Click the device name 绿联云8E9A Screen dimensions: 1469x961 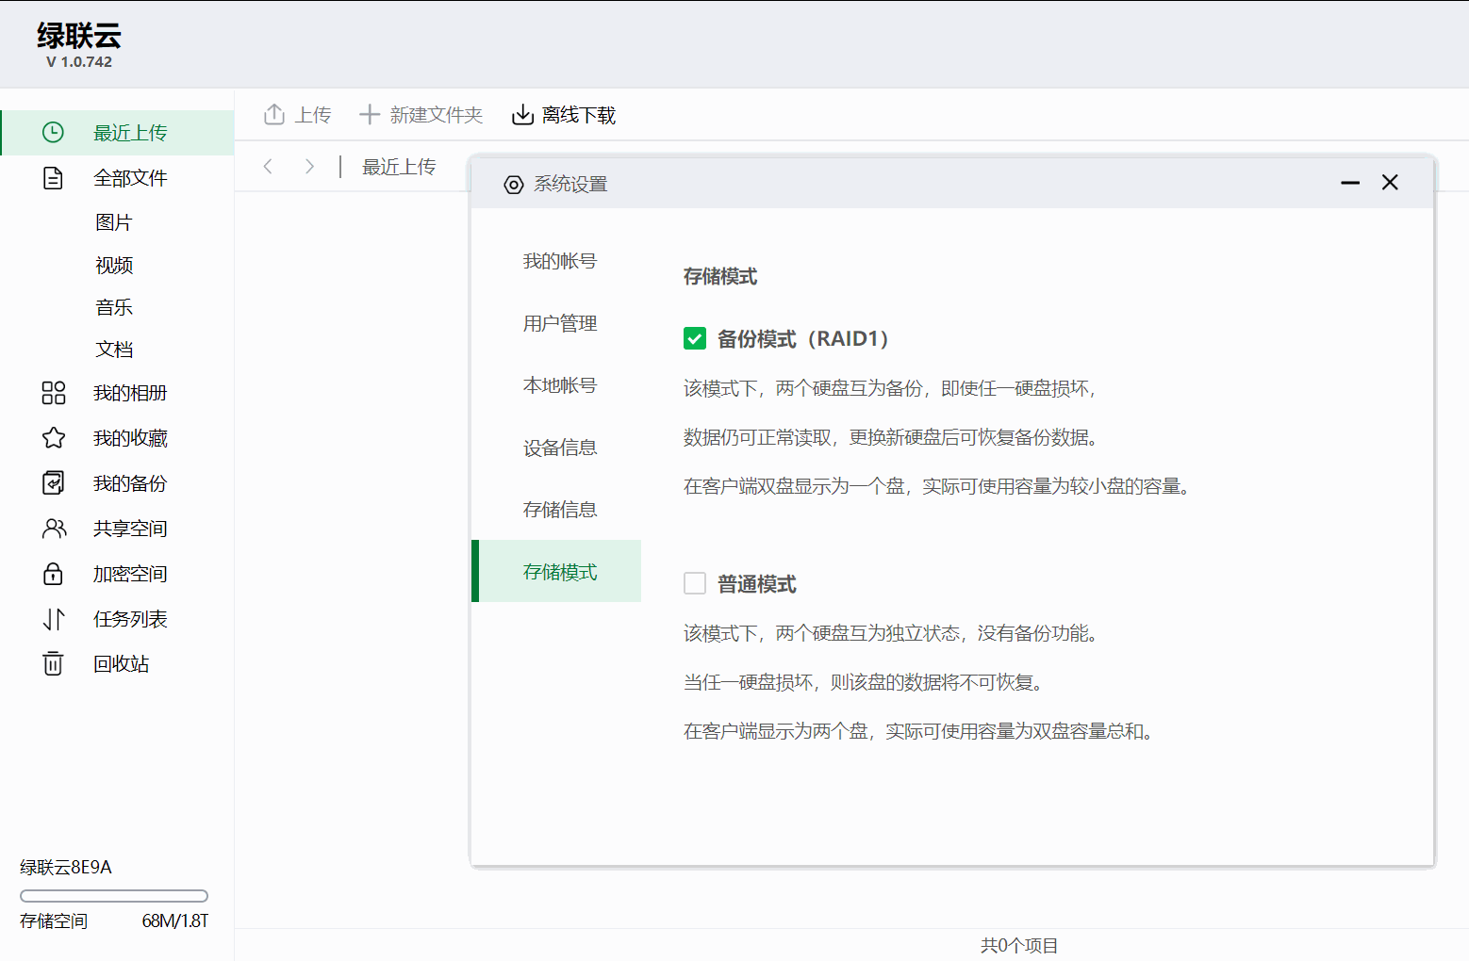[x=66, y=867]
